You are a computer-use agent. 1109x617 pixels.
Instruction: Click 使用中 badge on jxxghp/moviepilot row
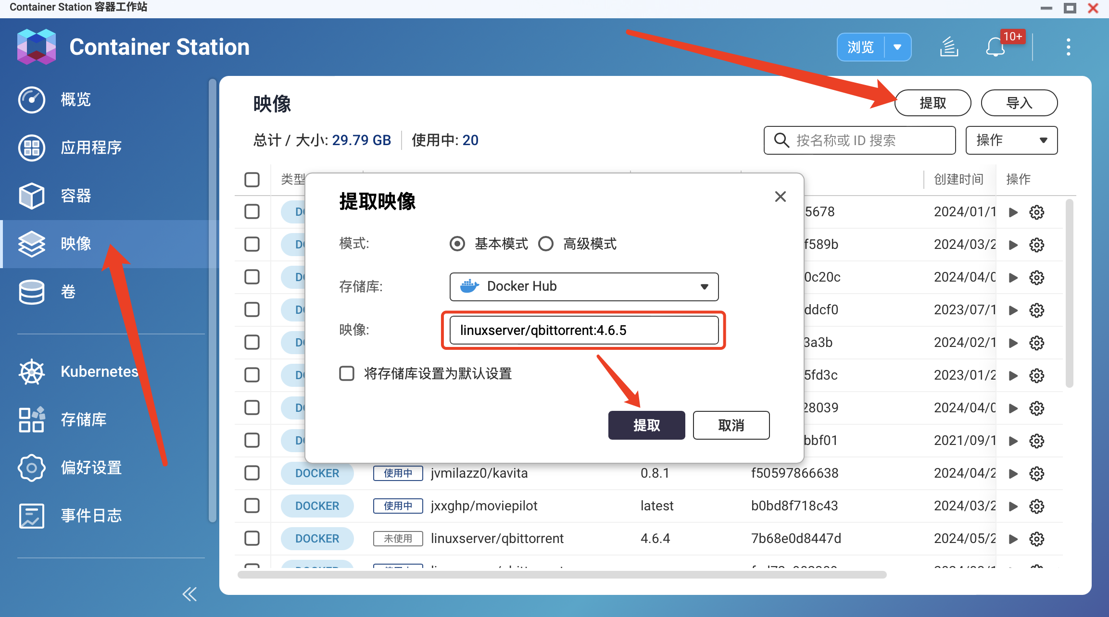tap(398, 506)
